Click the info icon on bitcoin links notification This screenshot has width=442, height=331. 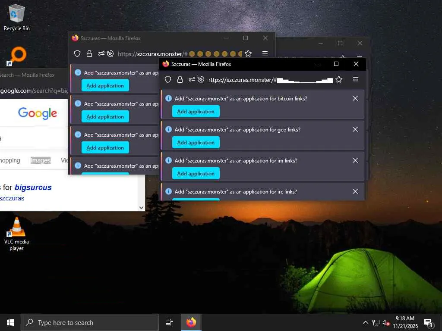[169, 98]
